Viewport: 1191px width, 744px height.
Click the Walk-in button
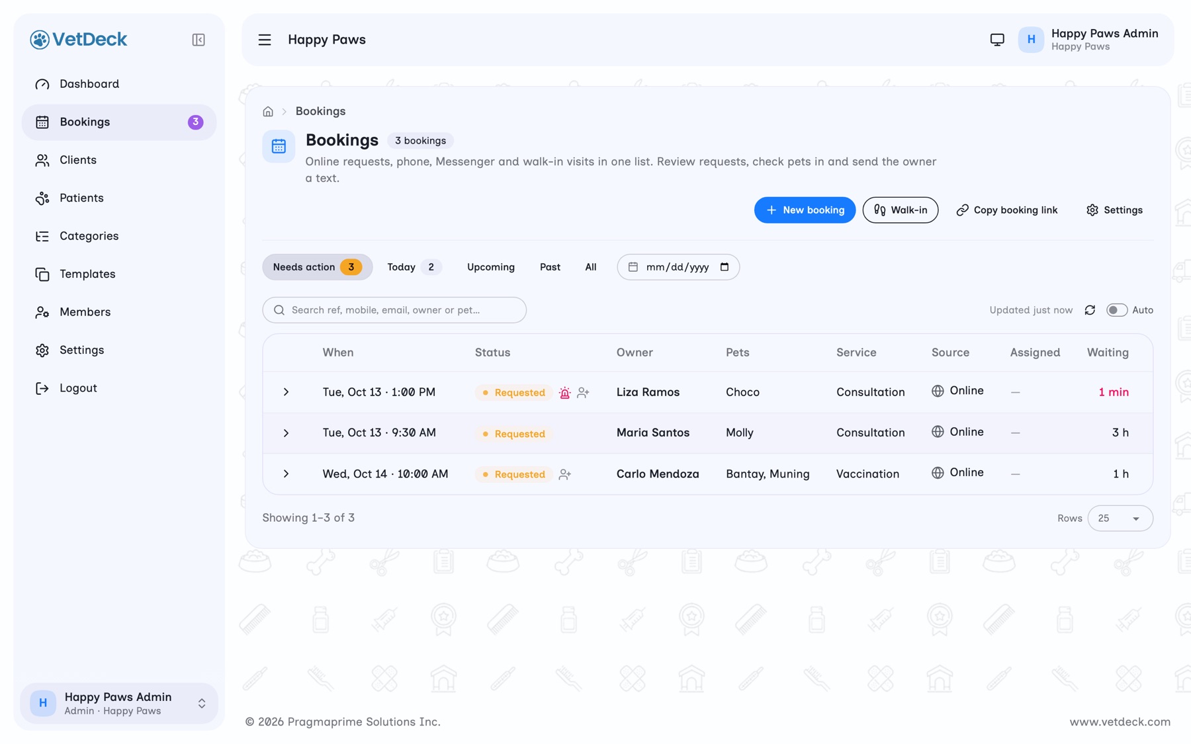900,210
